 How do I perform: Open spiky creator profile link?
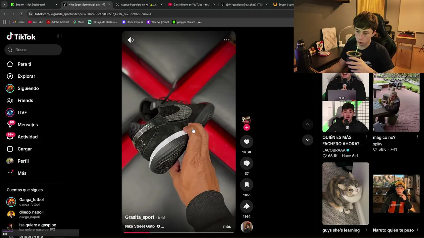tap(378, 144)
